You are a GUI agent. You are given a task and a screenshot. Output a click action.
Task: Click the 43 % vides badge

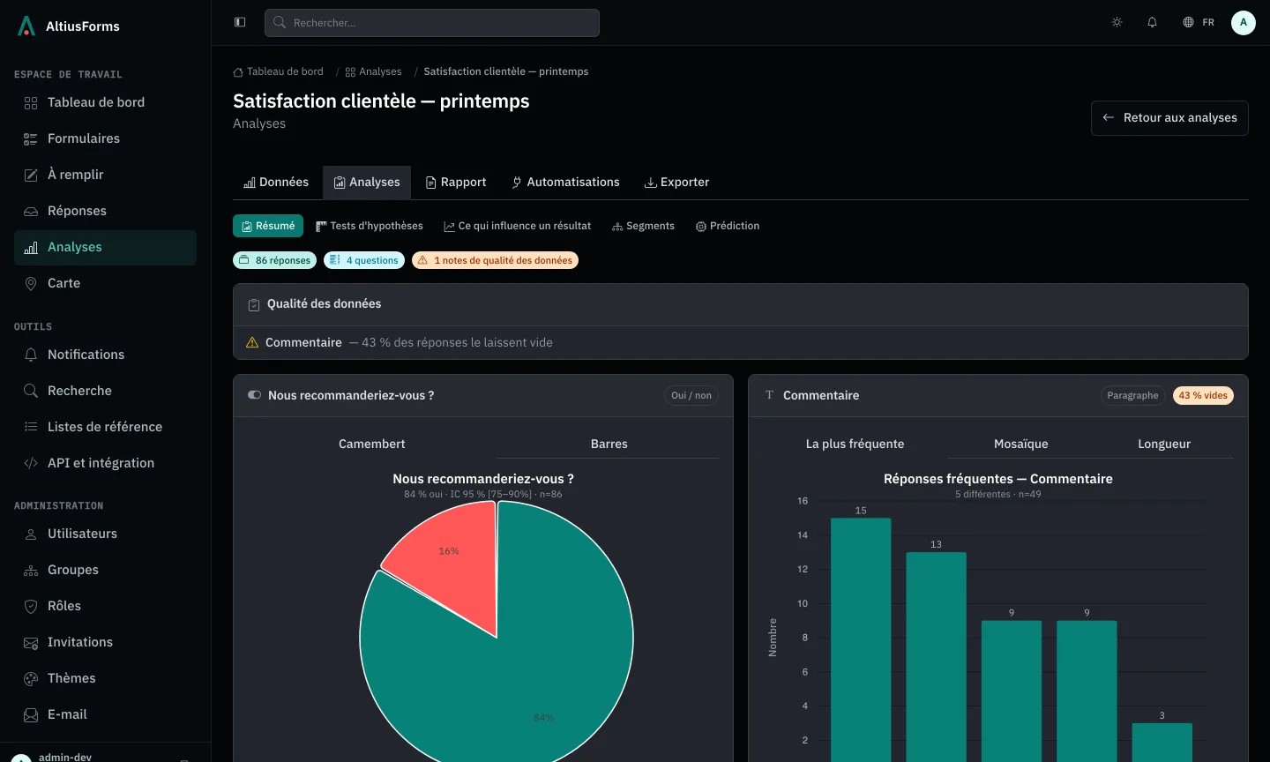1203,395
